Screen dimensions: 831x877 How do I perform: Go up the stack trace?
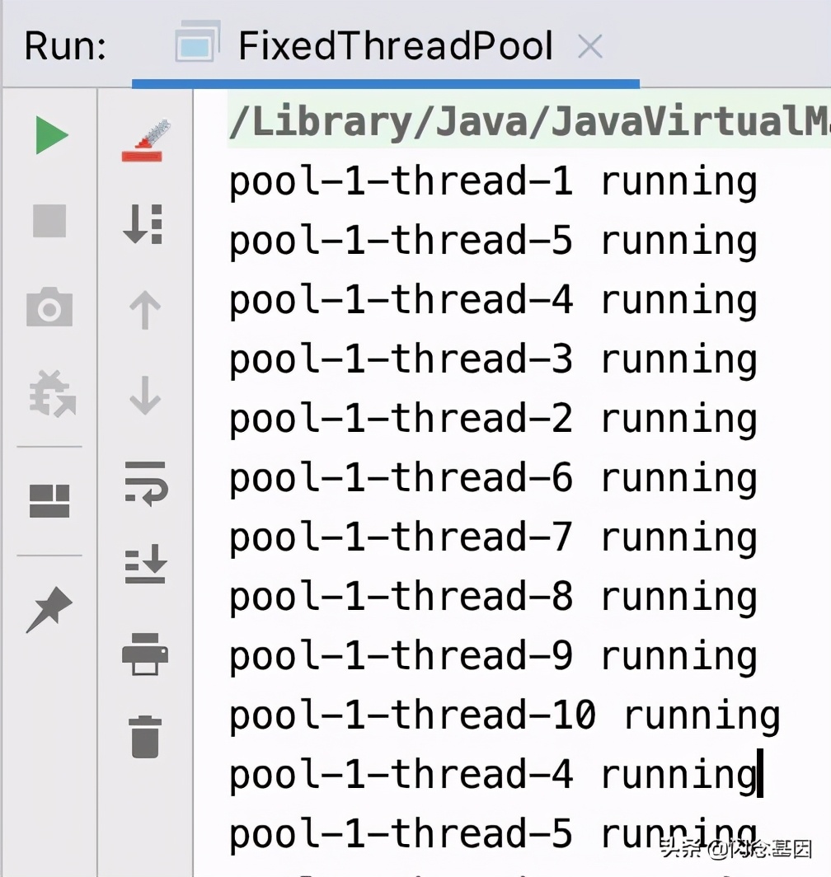point(145,310)
